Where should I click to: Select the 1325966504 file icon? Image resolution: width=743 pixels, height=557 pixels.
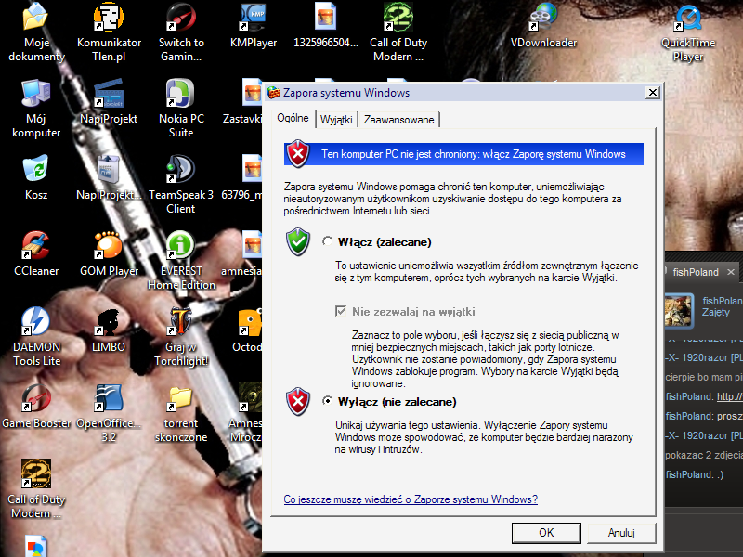pos(326,26)
